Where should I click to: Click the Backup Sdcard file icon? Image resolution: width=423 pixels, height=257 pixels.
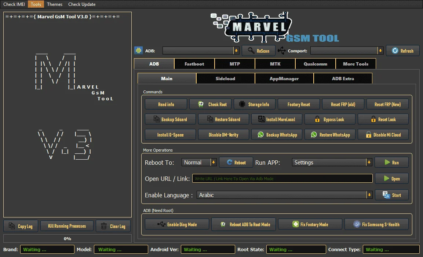[x=156, y=119]
